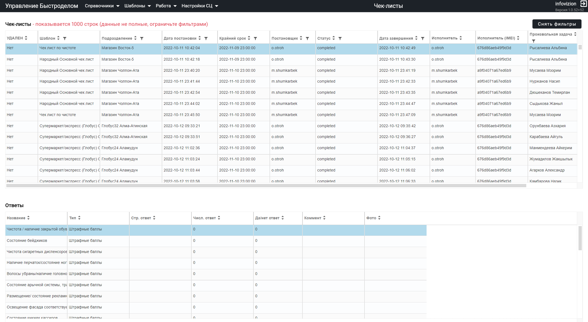The width and height of the screenshot is (588, 322).
Task: Toggle sorting on the Исполнитель column
Action: pyautogui.click(x=461, y=38)
